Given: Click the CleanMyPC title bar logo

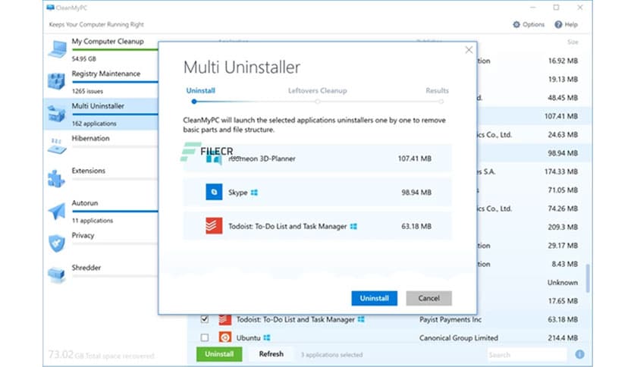Looking at the screenshot, I should coord(50,8).
